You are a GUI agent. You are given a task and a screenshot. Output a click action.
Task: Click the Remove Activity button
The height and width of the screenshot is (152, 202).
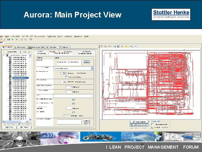pyautogui.click(x=139, y=125)
